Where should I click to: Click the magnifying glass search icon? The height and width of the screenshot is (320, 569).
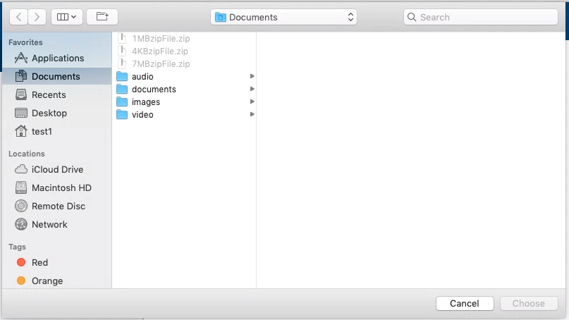412,17
